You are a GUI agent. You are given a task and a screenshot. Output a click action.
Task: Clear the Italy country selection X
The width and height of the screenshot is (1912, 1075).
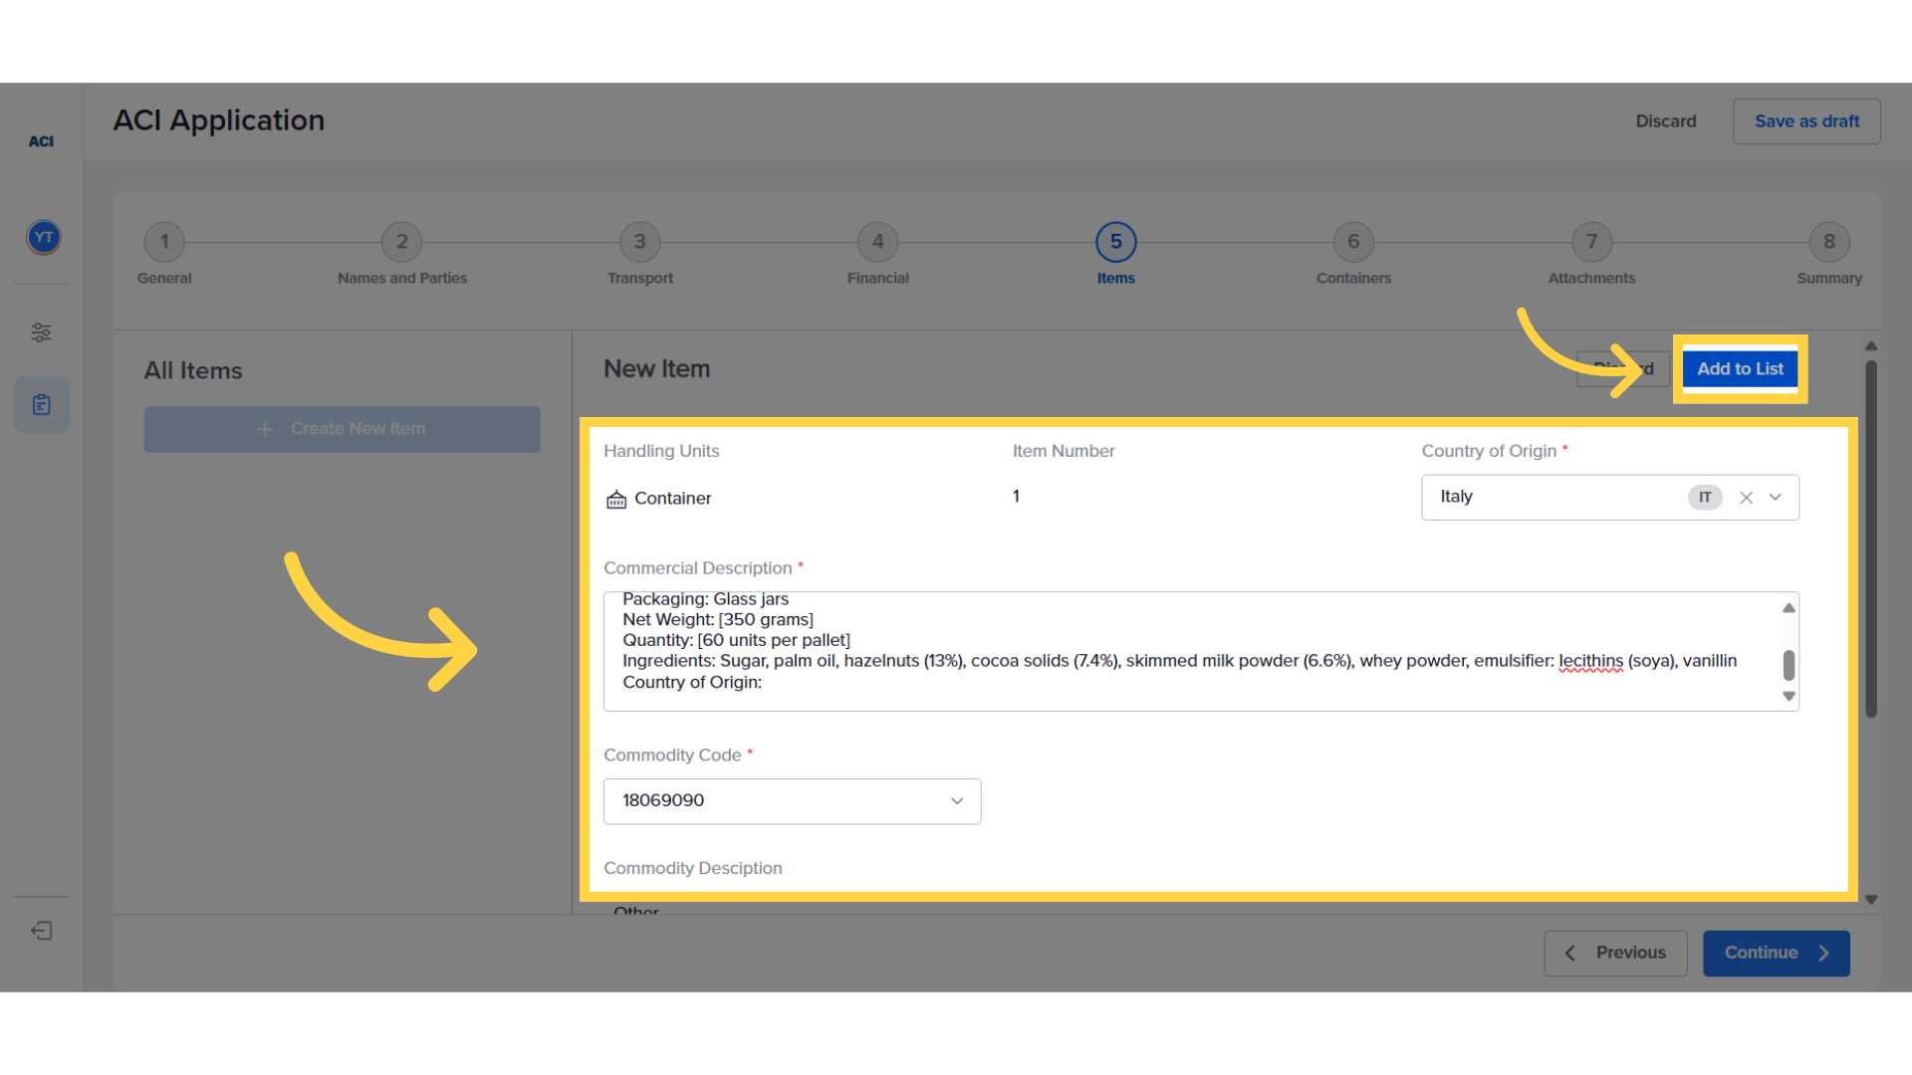coord(1746,498)
